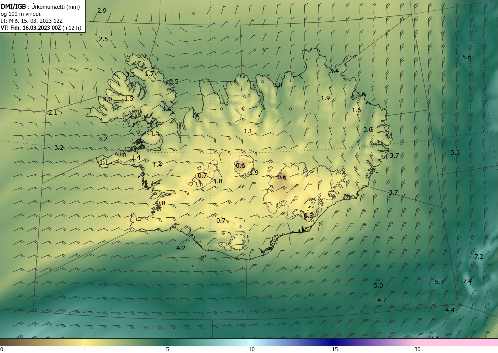Click the 'IT: Mið. 15. 03. 2023 12Z' line
Viewport: 498px width, 353px height.
pyautogui.click(x=32, y=20)
